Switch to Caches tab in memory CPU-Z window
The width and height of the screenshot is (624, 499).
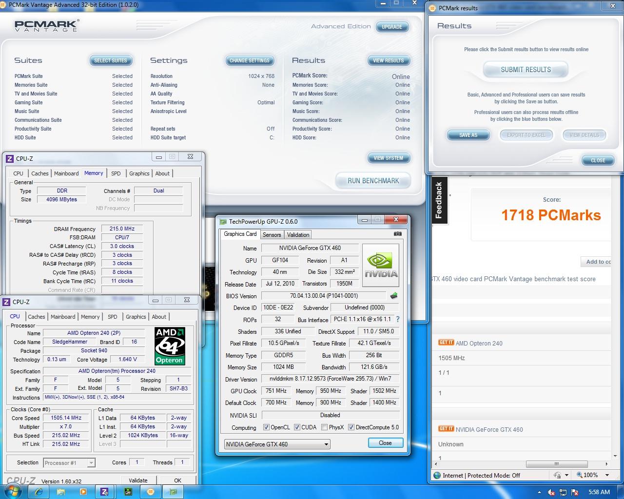coord(40,173)
